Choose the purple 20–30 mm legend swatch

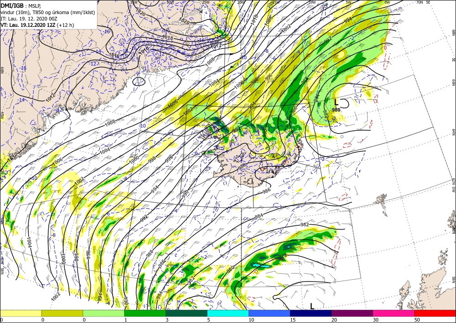(352, 313)
